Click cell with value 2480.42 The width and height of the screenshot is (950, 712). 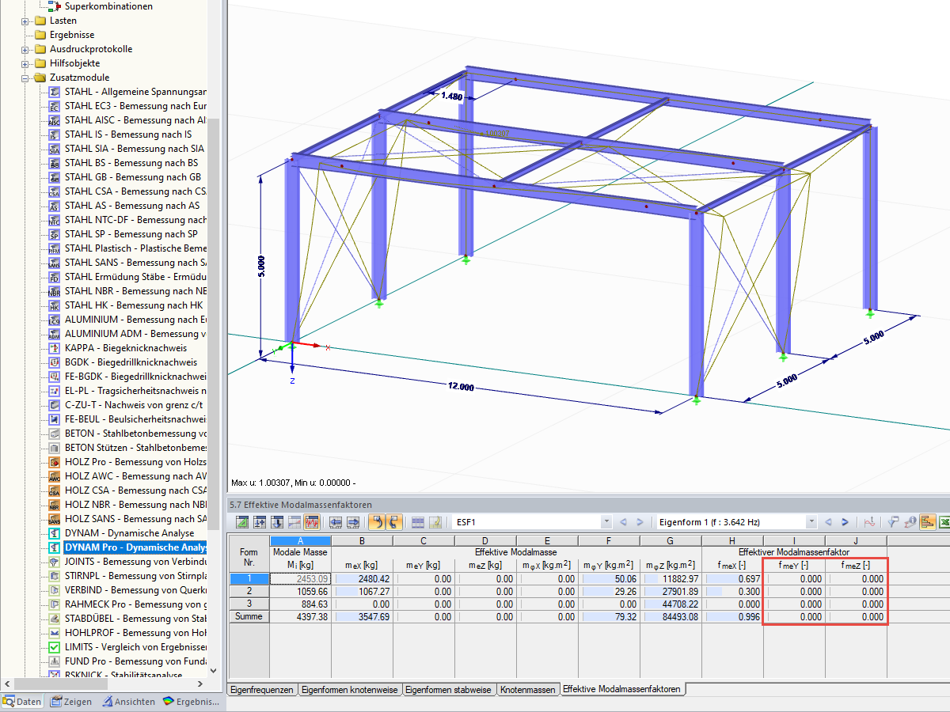coord(362,578)
